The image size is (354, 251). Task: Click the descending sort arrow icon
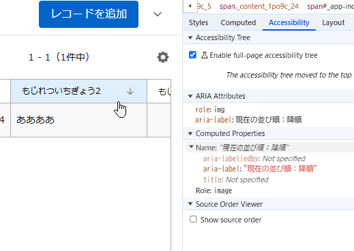coord(130,91)
